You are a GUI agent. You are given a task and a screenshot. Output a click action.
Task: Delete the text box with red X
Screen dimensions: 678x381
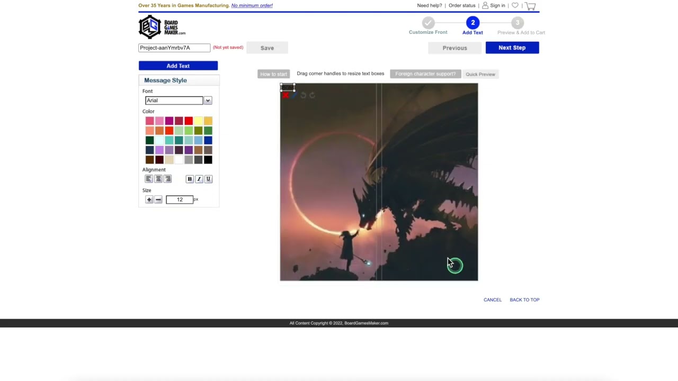coord(286,95)
